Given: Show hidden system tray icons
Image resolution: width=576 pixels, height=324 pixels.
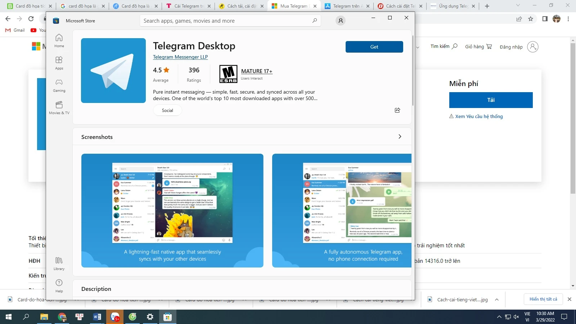Looking at the screenshot, I should 499,317.
